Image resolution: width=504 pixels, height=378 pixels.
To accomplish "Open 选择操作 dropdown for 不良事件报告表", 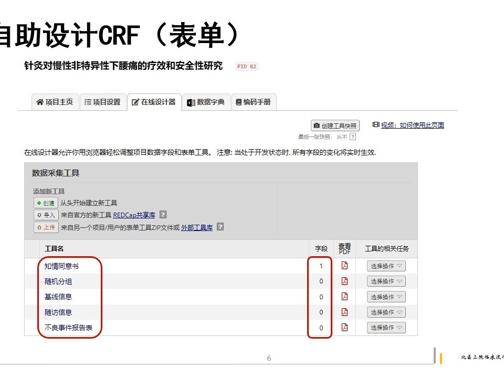I will click(386, 328).
